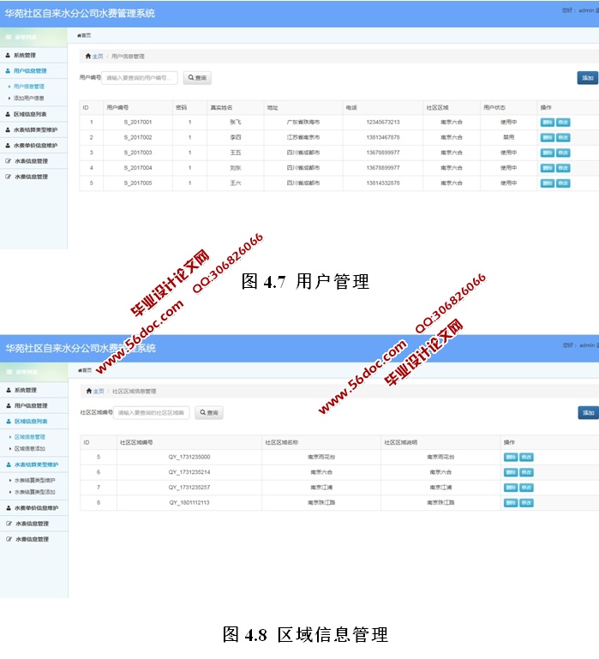Open 添加用户信息 in the sidebar submenu
The width and height of the screenshot is (599, 659).
[29, 98]
